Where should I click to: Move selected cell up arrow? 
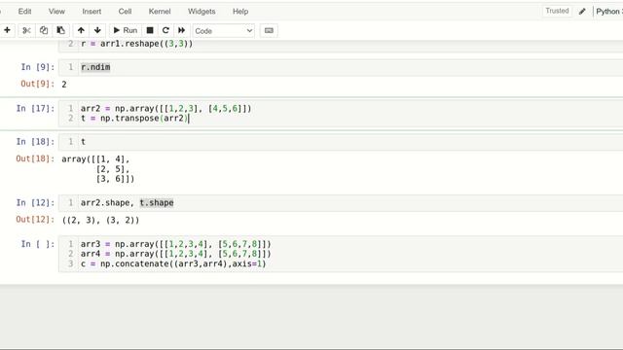pyautogui.click(x=81, y=30)
